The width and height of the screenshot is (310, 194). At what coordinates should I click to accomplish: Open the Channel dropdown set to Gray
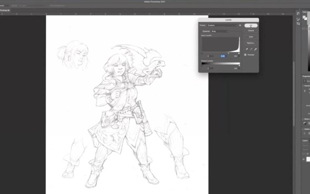point(219,31)
